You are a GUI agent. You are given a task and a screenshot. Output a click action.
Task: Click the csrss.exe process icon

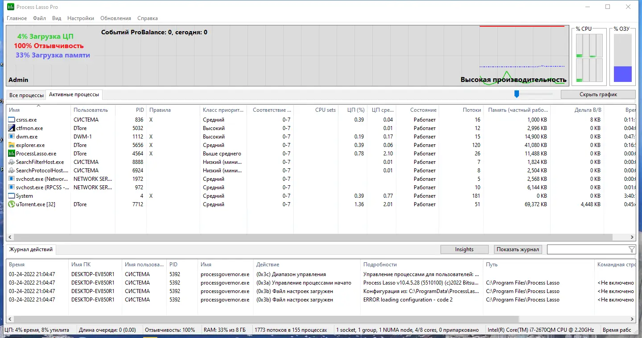pyautogui.click(x=11, y=119)
